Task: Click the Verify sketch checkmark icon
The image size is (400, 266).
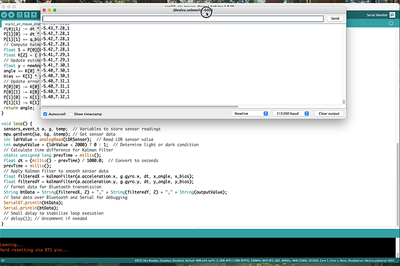Action: pos(4,15)
